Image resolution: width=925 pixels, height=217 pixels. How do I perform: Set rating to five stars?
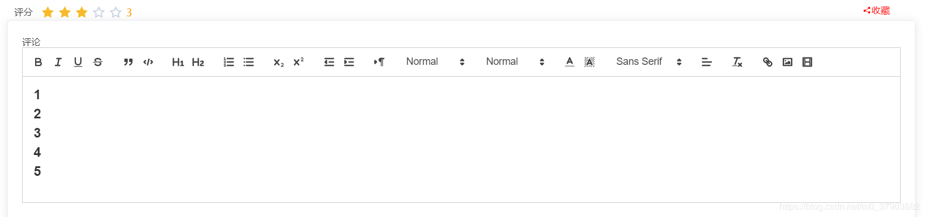pos(115,12)
